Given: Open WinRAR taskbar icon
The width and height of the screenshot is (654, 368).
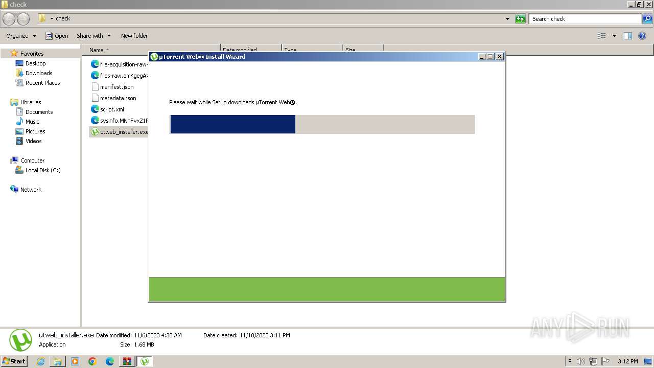Looking at the screenshot, I should [x=127, y=361].
